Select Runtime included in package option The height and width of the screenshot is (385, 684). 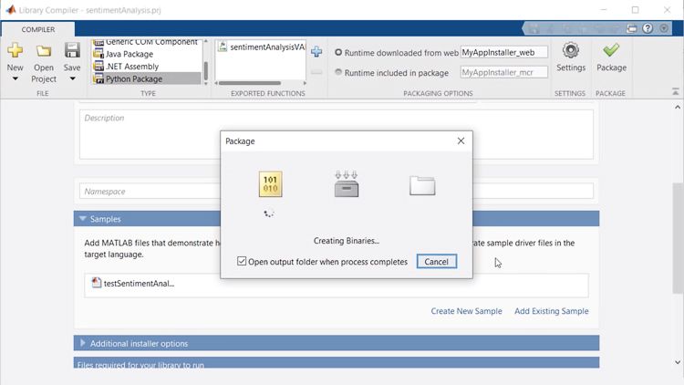(339, 72)
